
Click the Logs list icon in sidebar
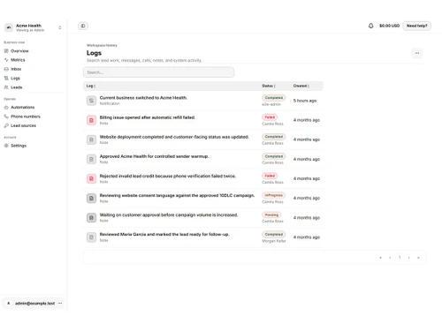tap(6, 79)
